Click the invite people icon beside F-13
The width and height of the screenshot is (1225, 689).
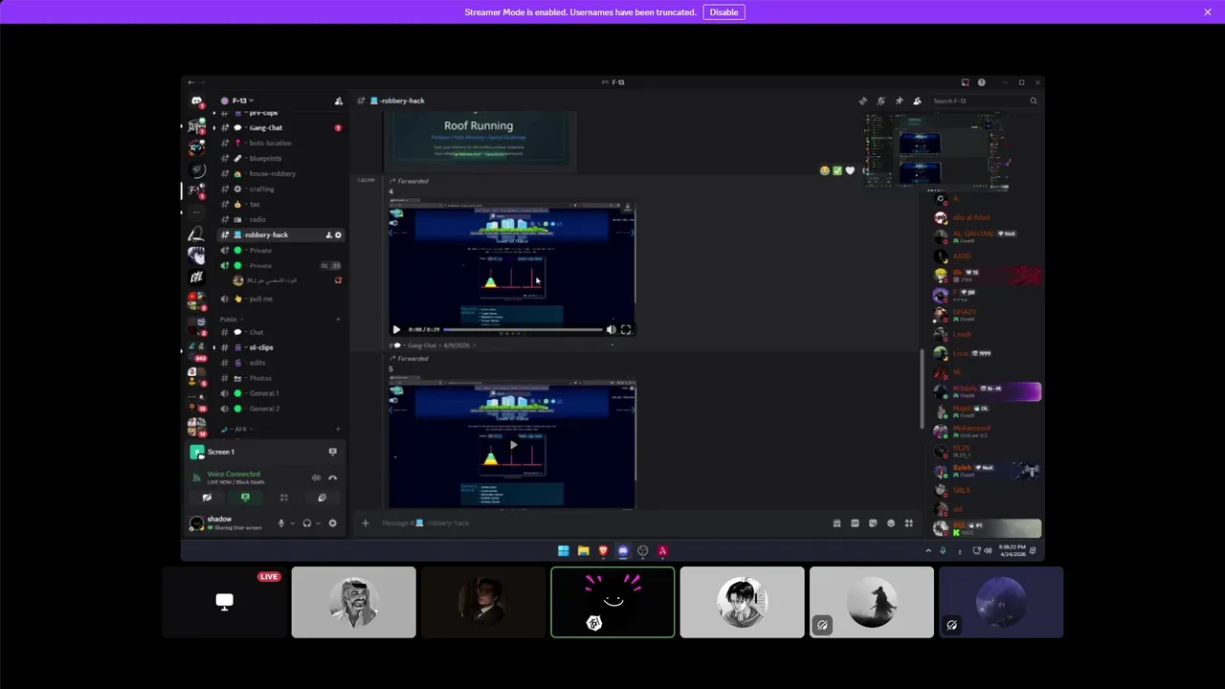(x=338, y=100)
